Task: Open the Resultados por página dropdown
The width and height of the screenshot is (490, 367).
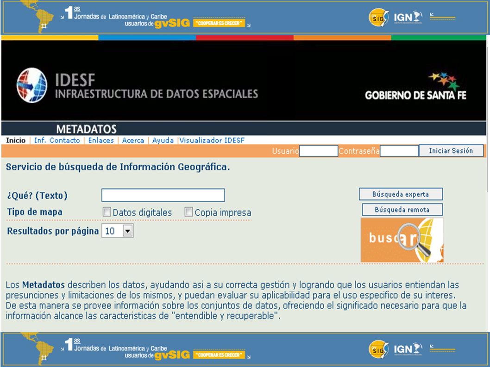Action: 118,231
